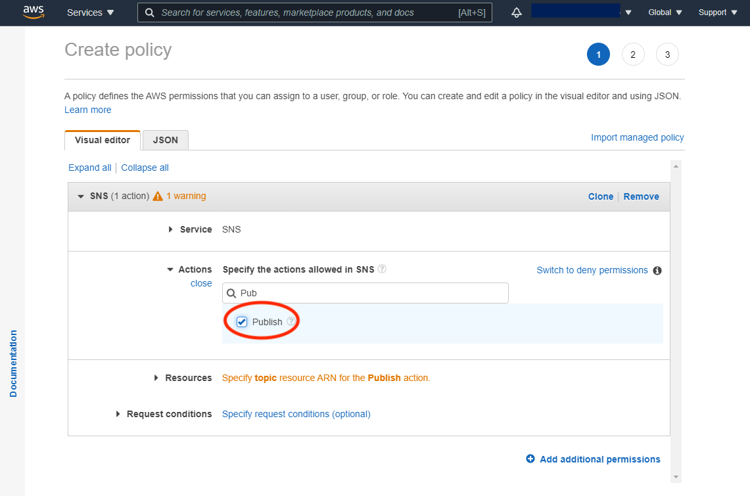Go to step 1 circle
Screen dimensions: 750x496
pos(598,55)
